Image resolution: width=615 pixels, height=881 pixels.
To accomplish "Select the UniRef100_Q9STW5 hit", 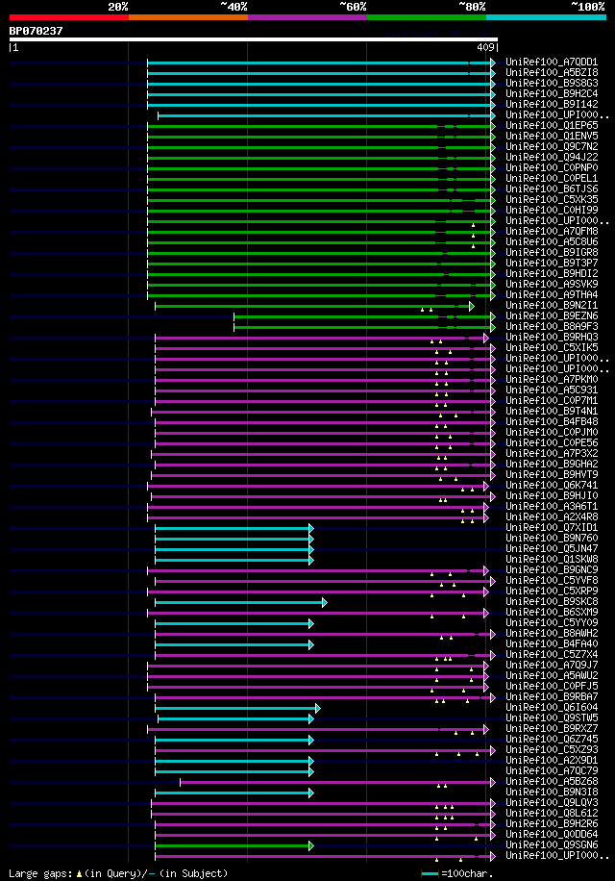I will tap(552, 718).
